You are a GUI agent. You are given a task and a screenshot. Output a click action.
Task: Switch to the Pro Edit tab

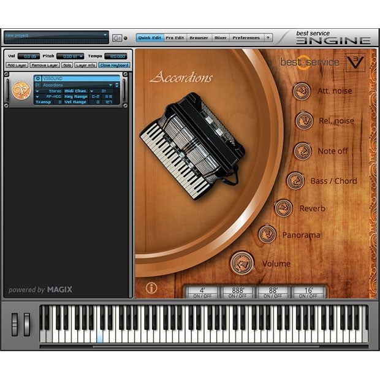pos(175,38)
